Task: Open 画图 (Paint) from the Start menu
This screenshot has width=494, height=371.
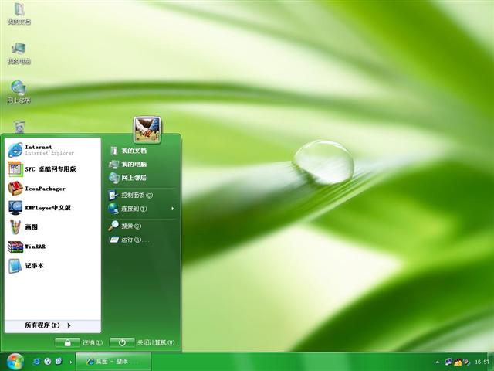Action: pos(30,227)
